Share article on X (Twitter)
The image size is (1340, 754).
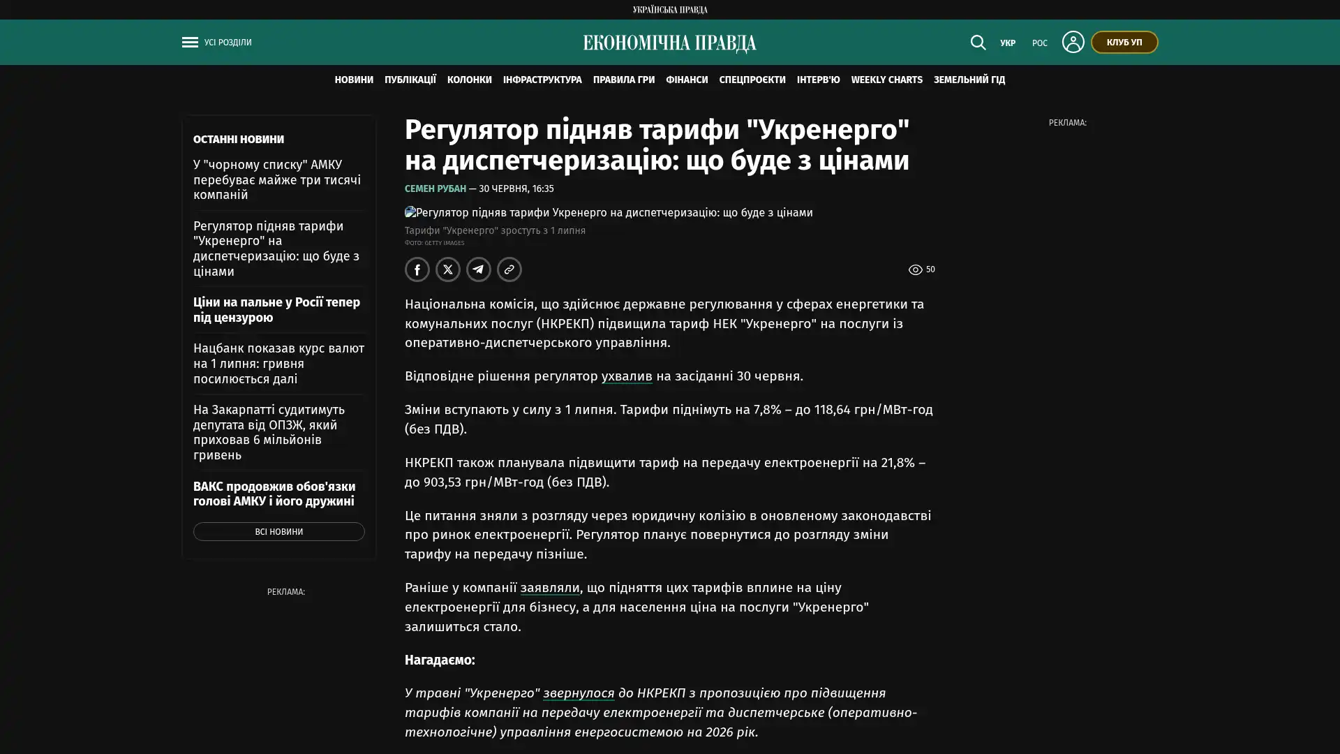(x=448, y=269)
